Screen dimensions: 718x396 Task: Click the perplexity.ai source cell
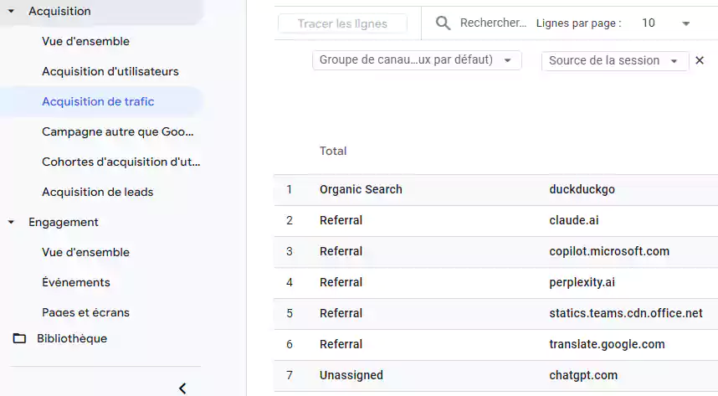coord(582,282)
